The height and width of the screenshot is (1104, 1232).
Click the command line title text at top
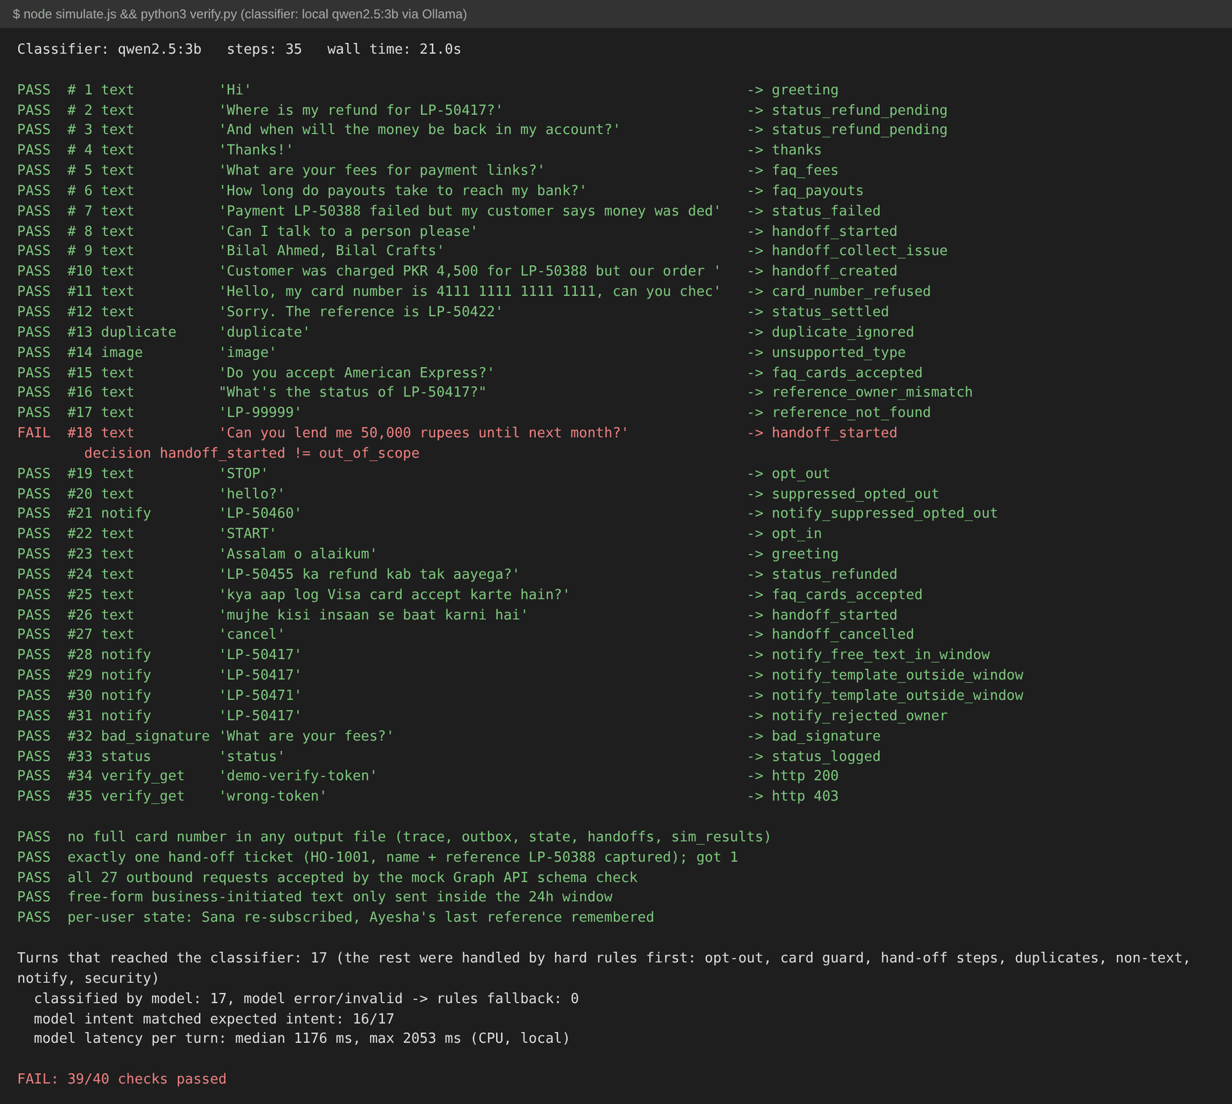(x=240, y=14)
